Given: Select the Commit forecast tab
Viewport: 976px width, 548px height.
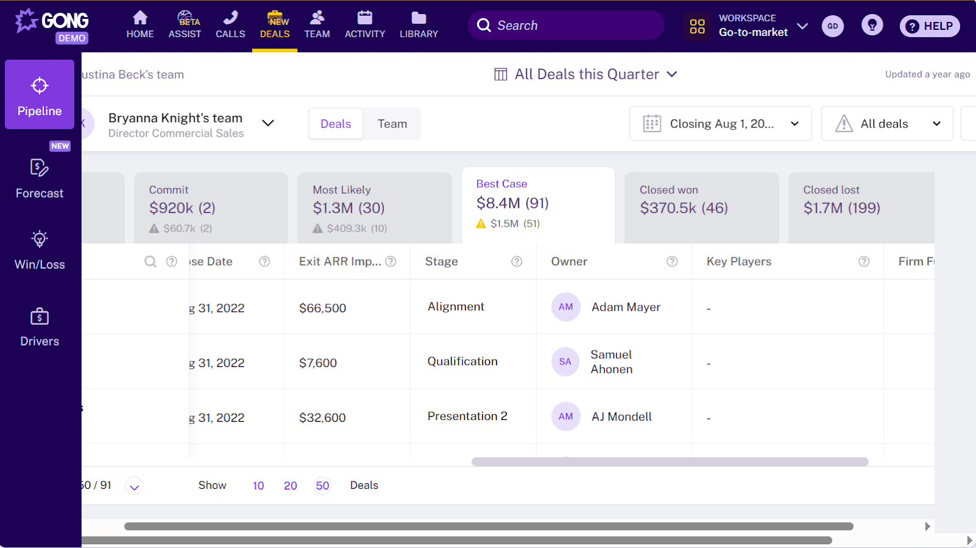Looking at the screenshot, I should (x=210, y=207).
